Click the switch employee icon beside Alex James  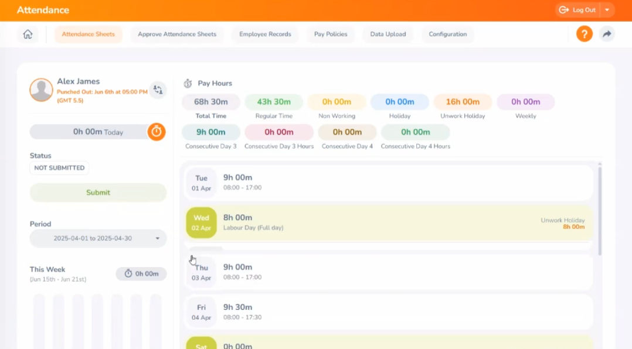point(158,90)
